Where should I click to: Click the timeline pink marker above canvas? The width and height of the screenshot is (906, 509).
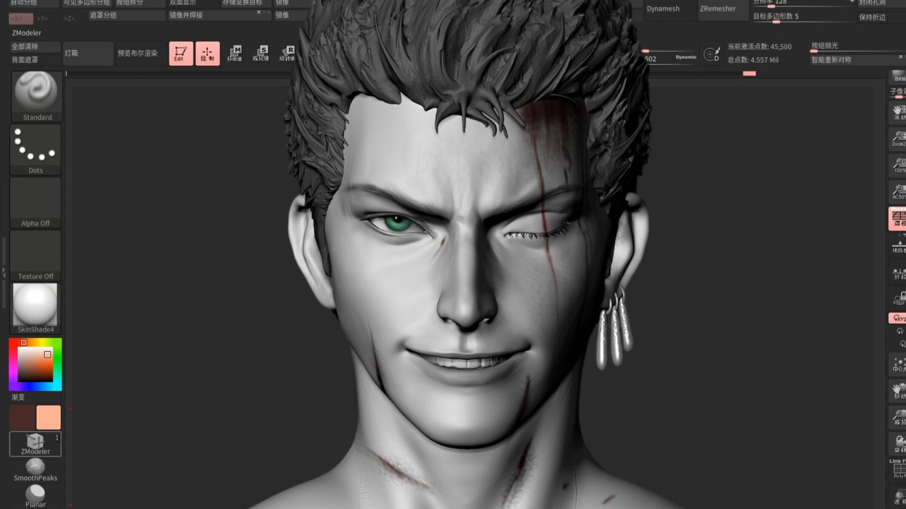749,74
